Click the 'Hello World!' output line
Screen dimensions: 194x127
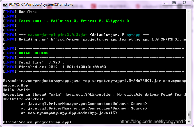16,90
